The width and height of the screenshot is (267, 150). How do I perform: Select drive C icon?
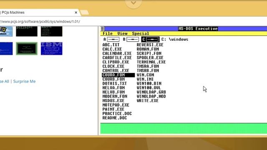(150, 39)
